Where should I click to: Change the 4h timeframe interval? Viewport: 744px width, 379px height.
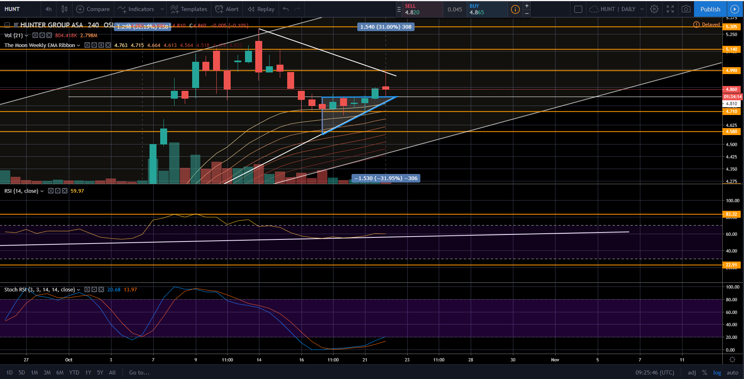(48, 9)
